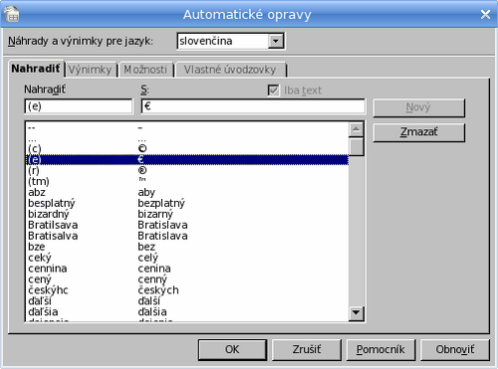The width and height of the screenshot is (498, 369).
Task: Select the abz → aby row
Action: [187, 192]
